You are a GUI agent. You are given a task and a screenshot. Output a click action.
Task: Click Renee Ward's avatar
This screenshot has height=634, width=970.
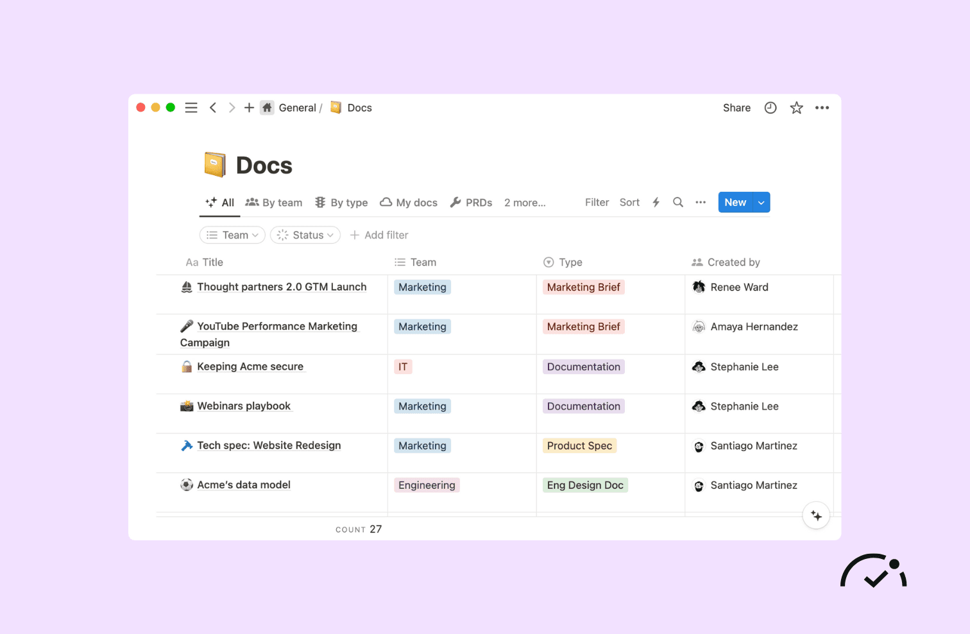point(699,287)
